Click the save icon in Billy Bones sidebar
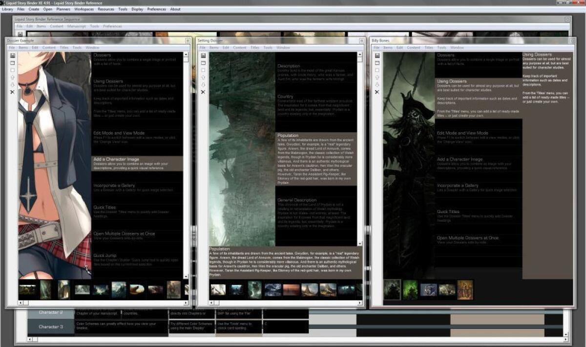Screen dimensions: 586x347 (377, 55)
